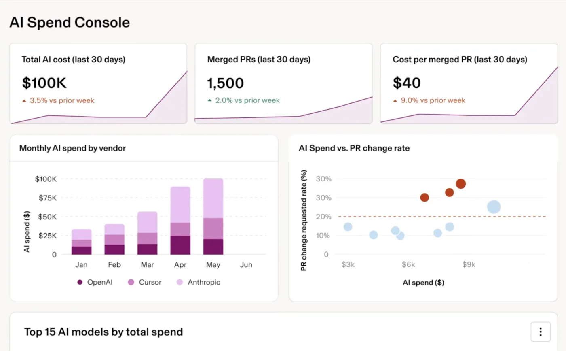Select the AI Spend Console page heading
The width and height of the screenshot is (566, 351).
point(70,22)
